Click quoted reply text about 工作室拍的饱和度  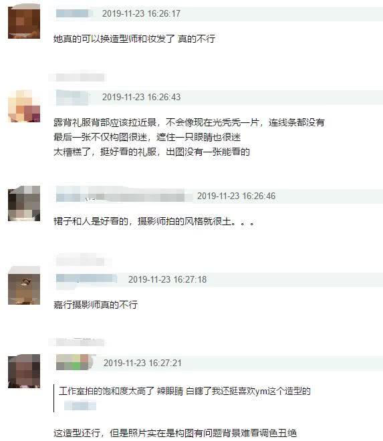(x=184, y=391)
